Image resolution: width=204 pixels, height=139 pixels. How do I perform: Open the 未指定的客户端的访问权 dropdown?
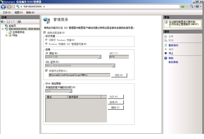(x=70, y=91)
